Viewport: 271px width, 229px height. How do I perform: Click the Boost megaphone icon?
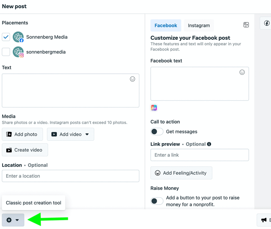264,220
